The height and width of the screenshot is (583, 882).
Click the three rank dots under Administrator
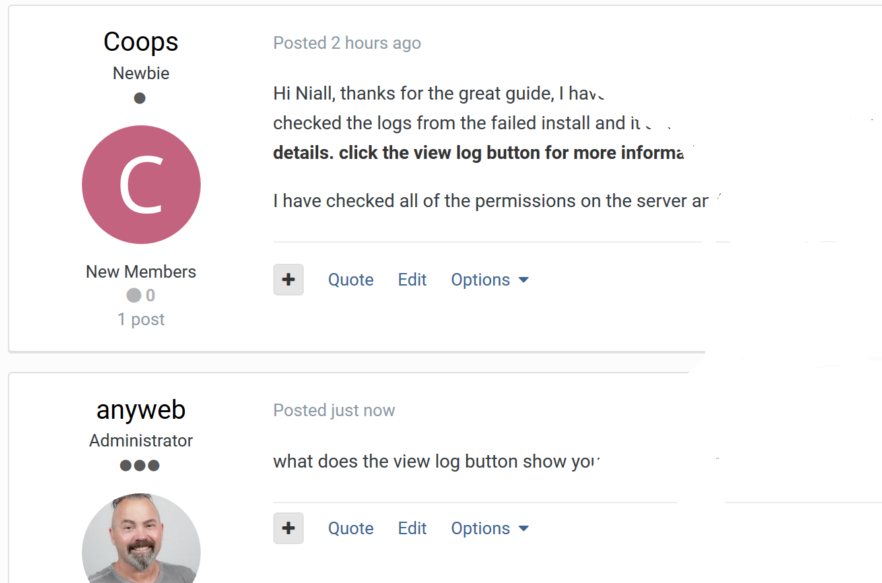click(140, 466)
